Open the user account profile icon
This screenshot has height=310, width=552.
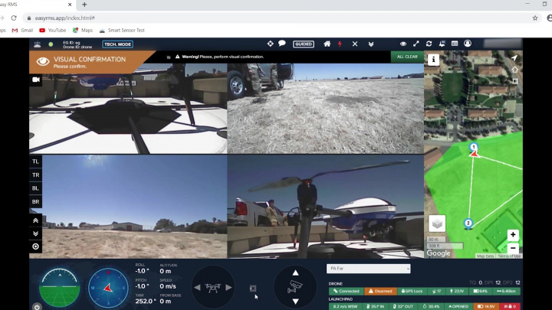pyautogui.click(x=468, y=44)
